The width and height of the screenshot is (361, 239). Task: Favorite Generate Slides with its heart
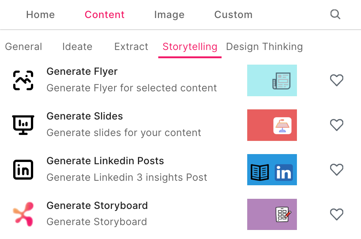337,125
